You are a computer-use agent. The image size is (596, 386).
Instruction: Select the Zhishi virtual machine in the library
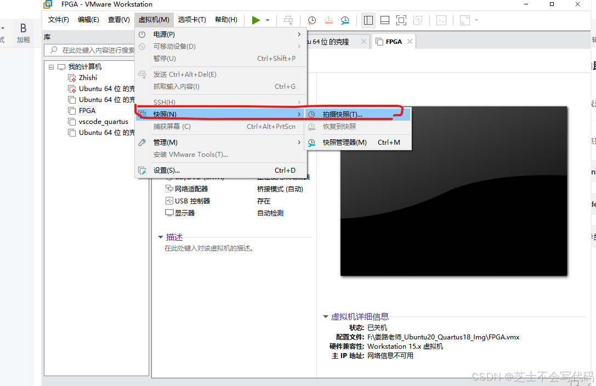tap(88, 77)
